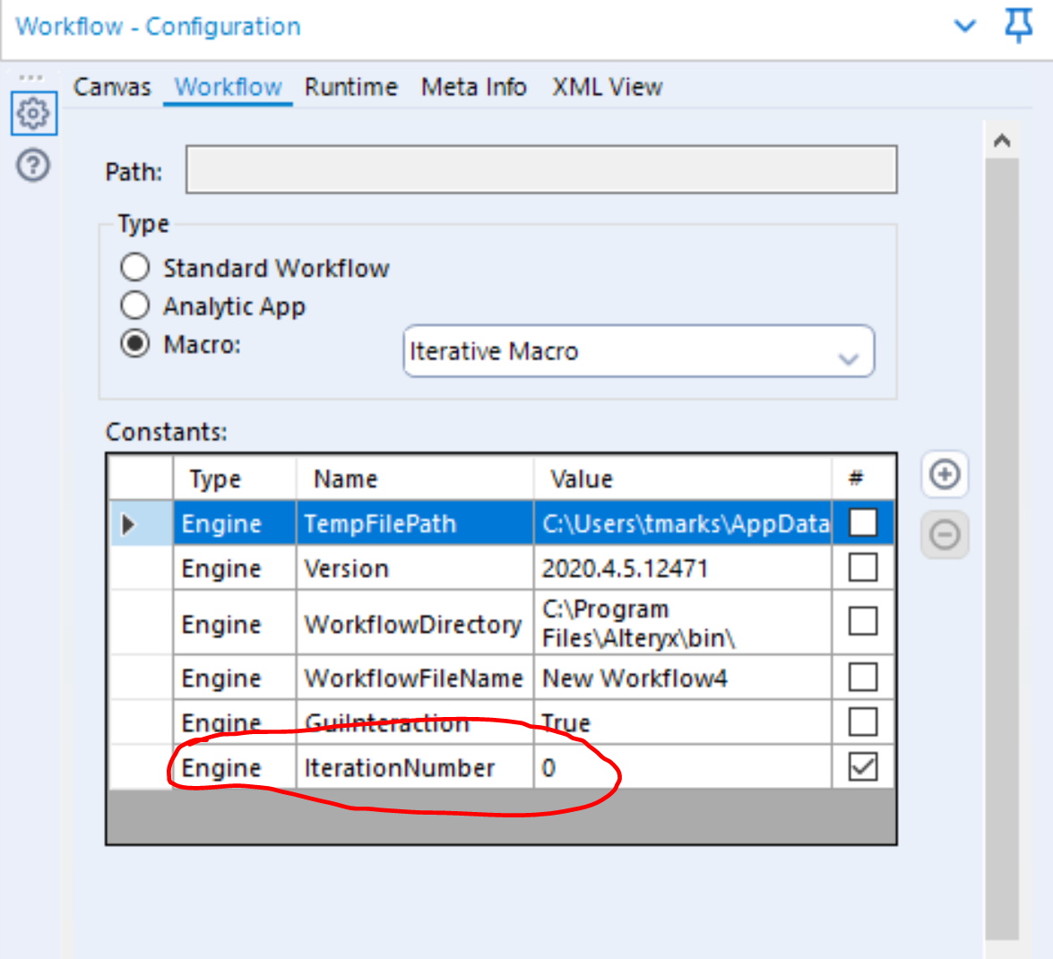This screenshot has width=1053, height=959.
Task: Click the help question mark icon
Action: (x=32, y=166)
